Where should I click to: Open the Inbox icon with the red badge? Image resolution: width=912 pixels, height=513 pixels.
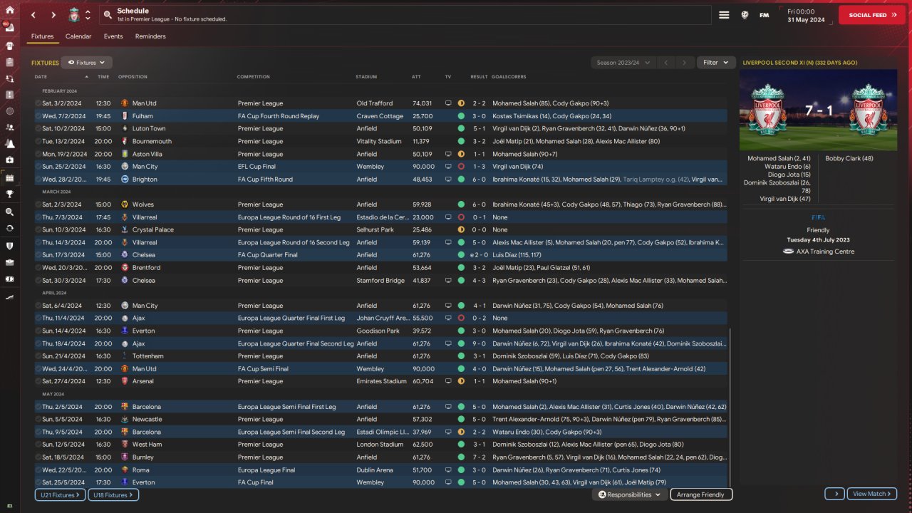pos(10,28)
